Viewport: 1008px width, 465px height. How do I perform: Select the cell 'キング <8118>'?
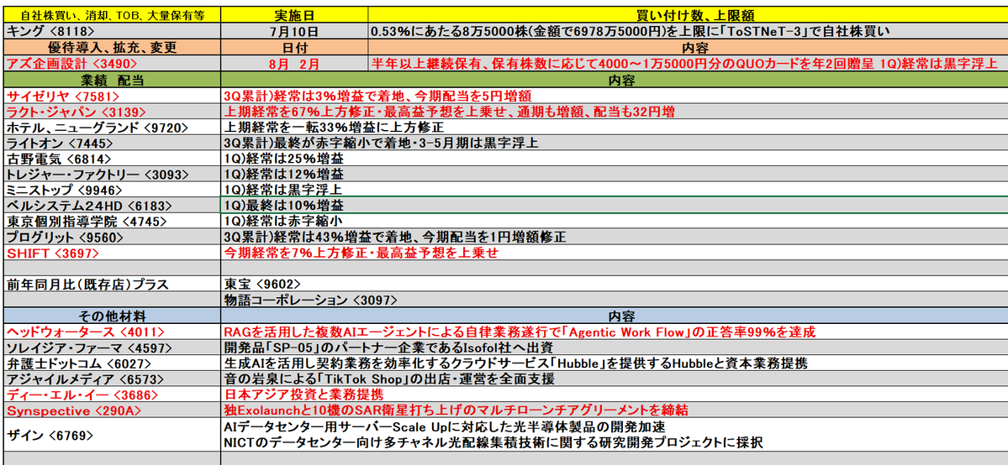coord(113,30)
